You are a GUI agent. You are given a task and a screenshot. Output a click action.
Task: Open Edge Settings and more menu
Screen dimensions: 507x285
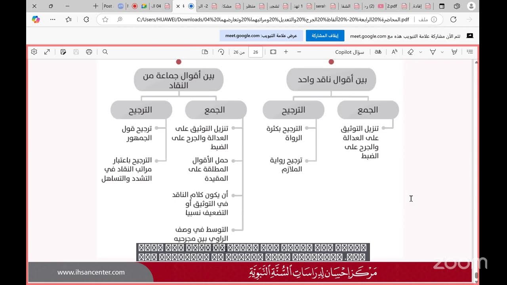click(53, 19)
